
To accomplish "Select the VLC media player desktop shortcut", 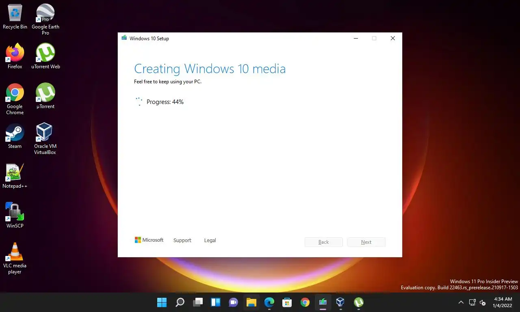I will pos(15,258).
